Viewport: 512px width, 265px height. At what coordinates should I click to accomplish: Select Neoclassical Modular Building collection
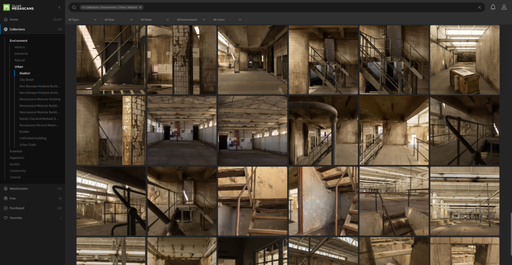pos(40,99)
